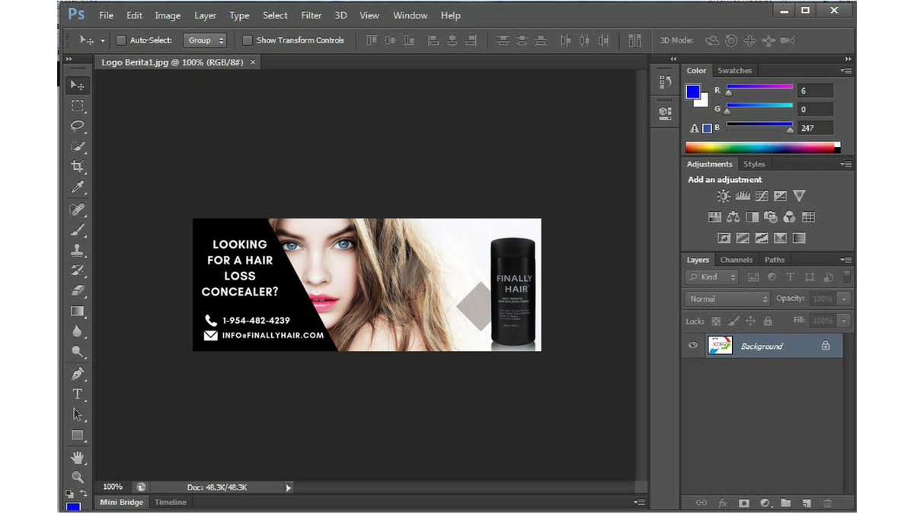914x514 pixels.
Task: Open the Kind layer filter dropdown
Action: (x=713, y=277)
